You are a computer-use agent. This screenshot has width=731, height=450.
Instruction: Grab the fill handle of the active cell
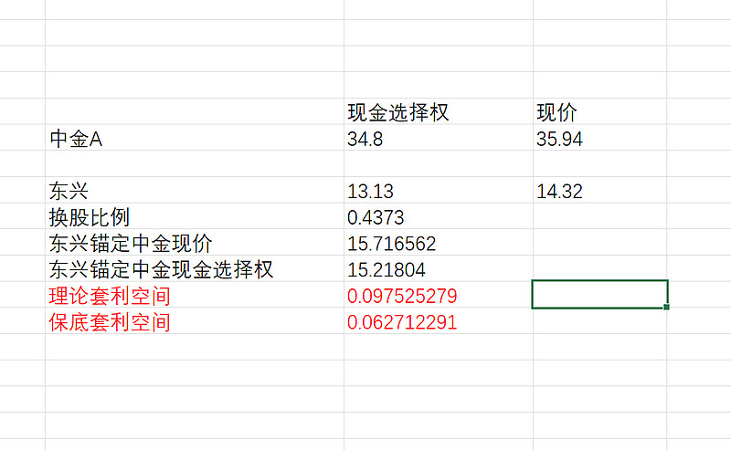tap(667, 307)
